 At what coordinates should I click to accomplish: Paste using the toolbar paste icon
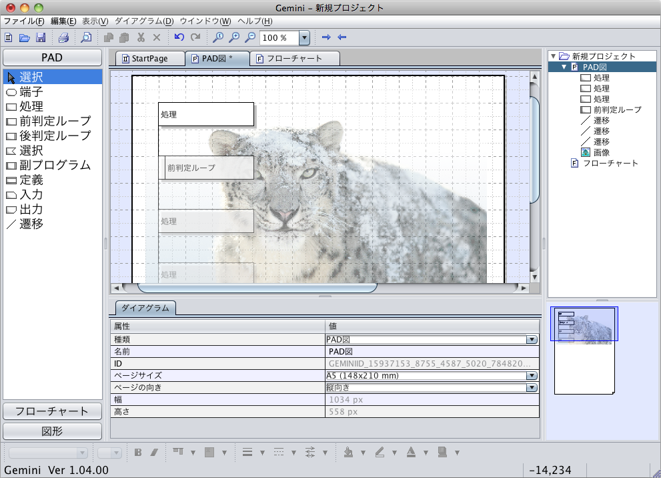click(124, 37)
